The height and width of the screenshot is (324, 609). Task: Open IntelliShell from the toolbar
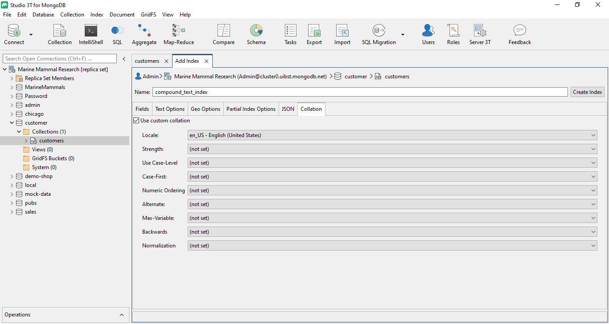[91, 34]
